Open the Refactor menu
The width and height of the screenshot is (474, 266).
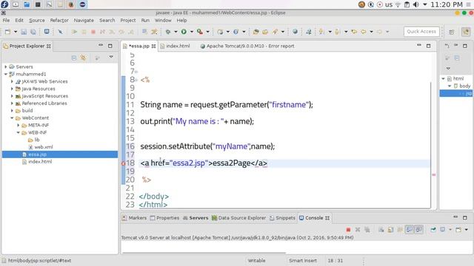pyautogui.click(x=59, y=20)
